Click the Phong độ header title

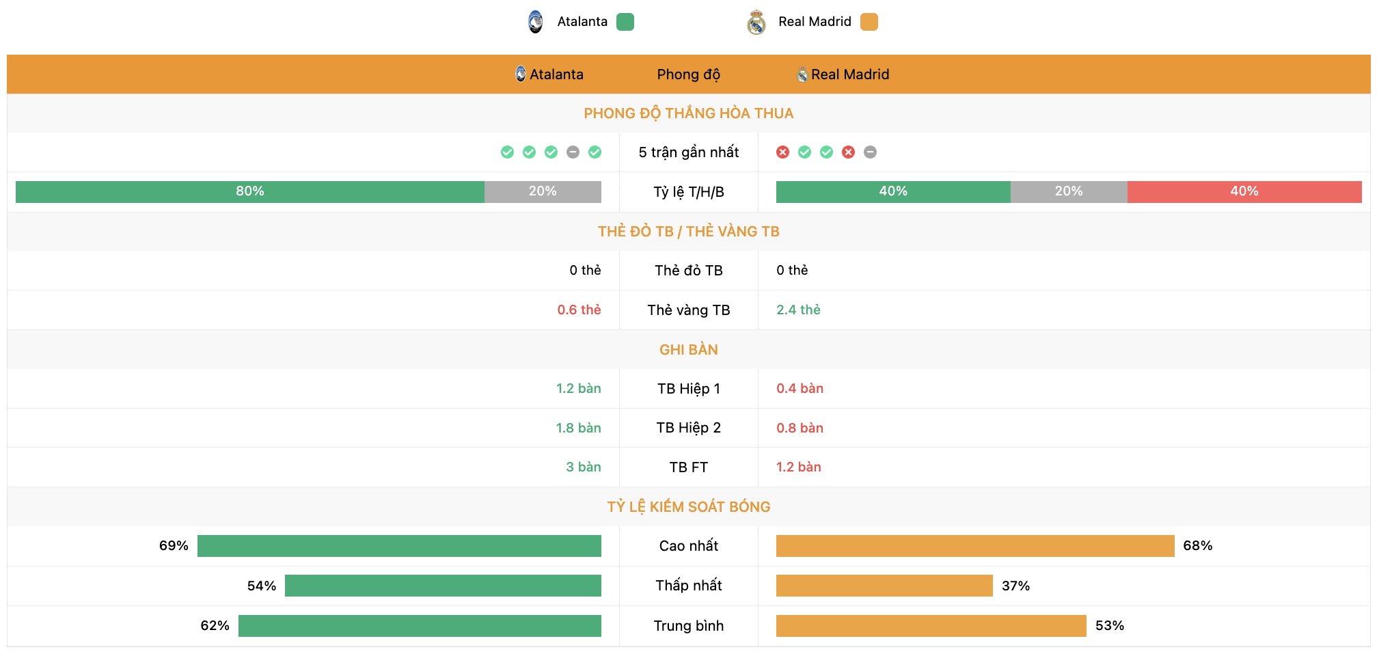coord(688,74)
